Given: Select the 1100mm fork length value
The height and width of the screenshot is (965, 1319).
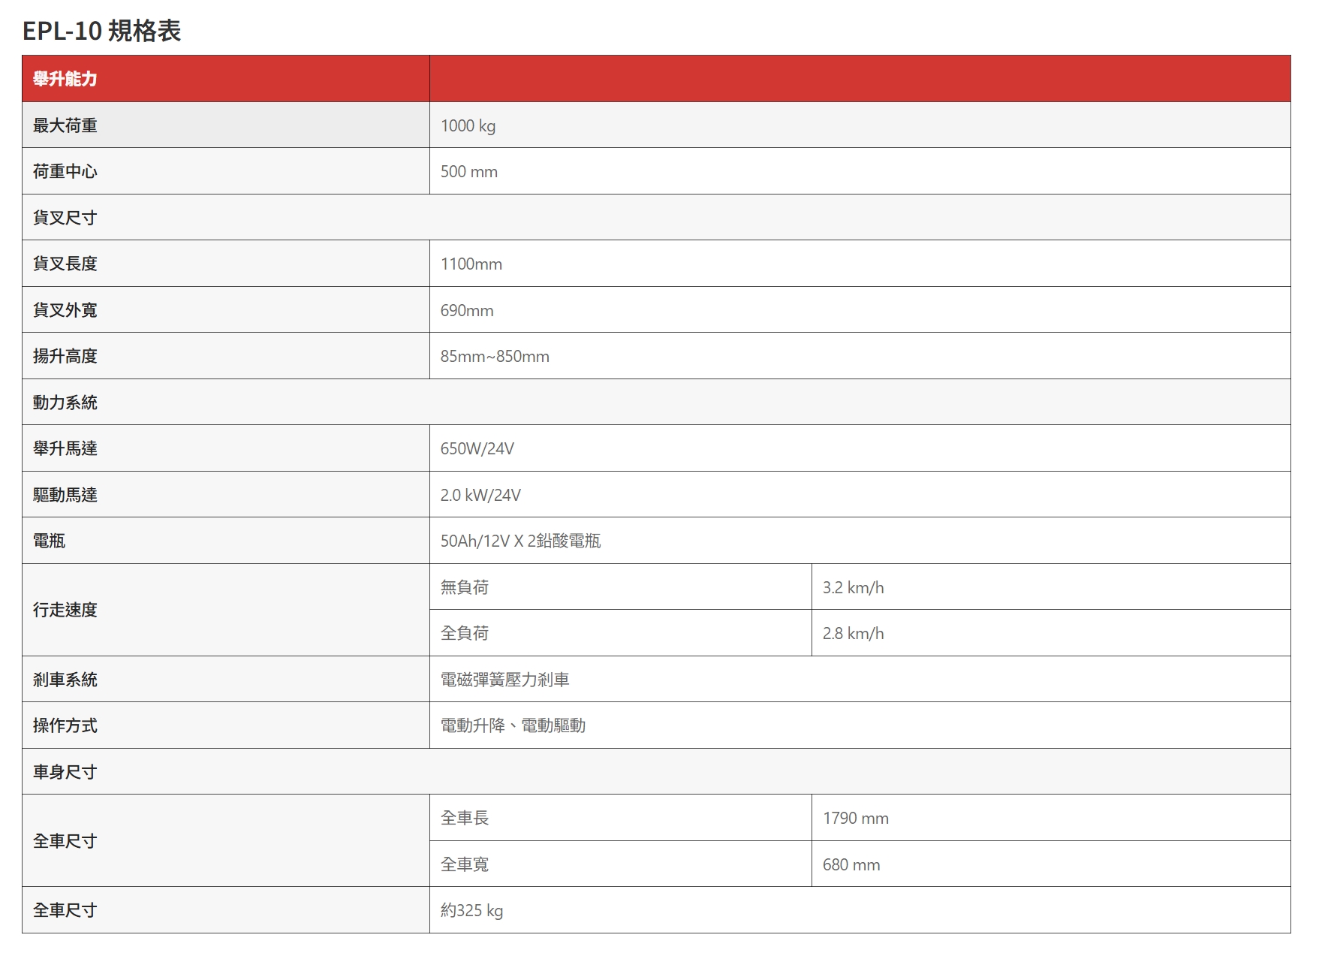Looking at the screenshot, I should [471, 264].
